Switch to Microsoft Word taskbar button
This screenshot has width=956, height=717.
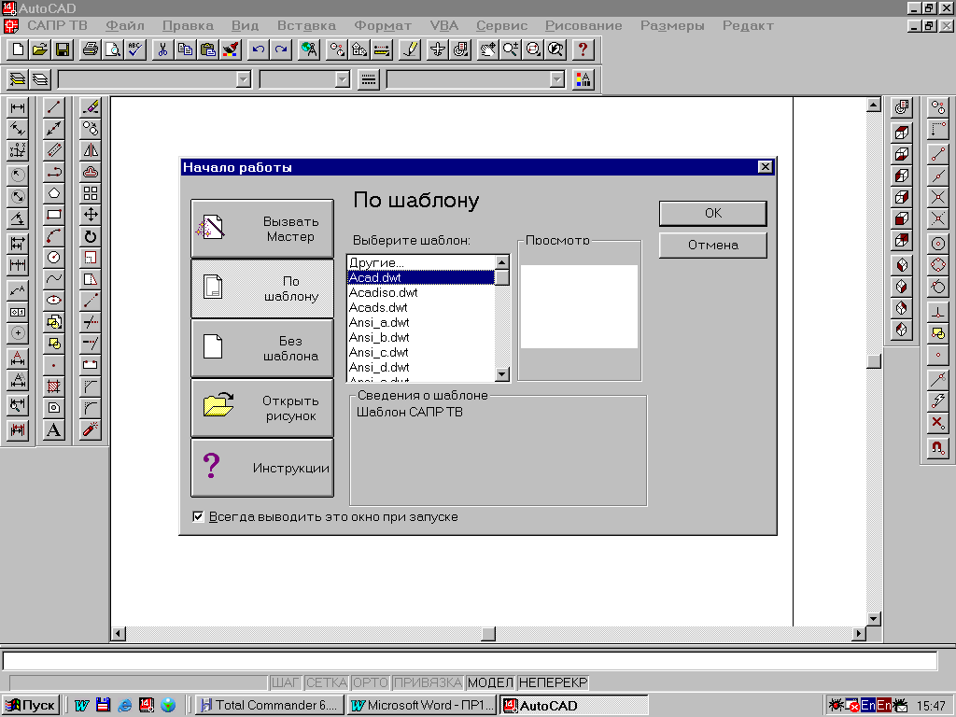[x=423, y=706]
